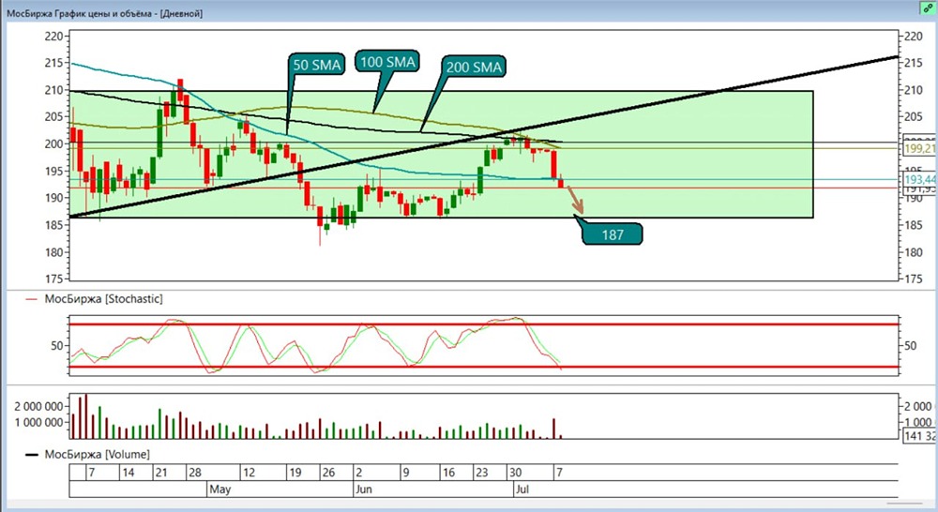This screenshot has width=938, height=512.
Task: Click date 30 on the time axis
Action: (516, 473)
